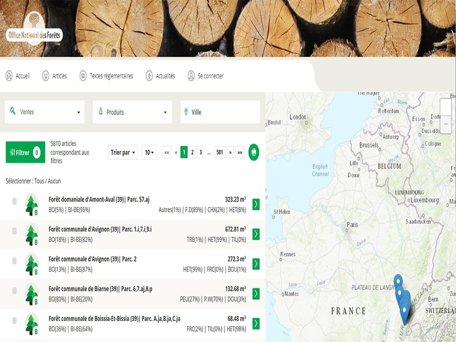
Task: Go to previous page of results
Action: (176, 152)
